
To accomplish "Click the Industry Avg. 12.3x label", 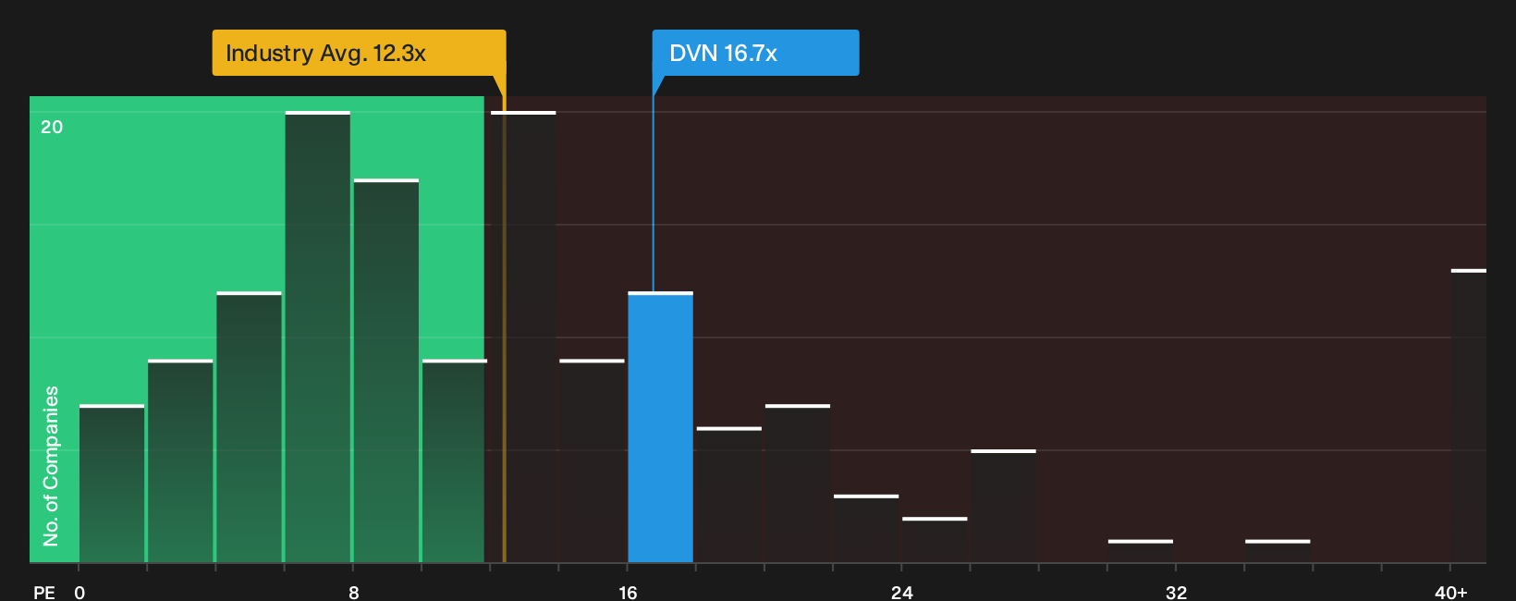I will pyautogui.click(x=359, y=53).
